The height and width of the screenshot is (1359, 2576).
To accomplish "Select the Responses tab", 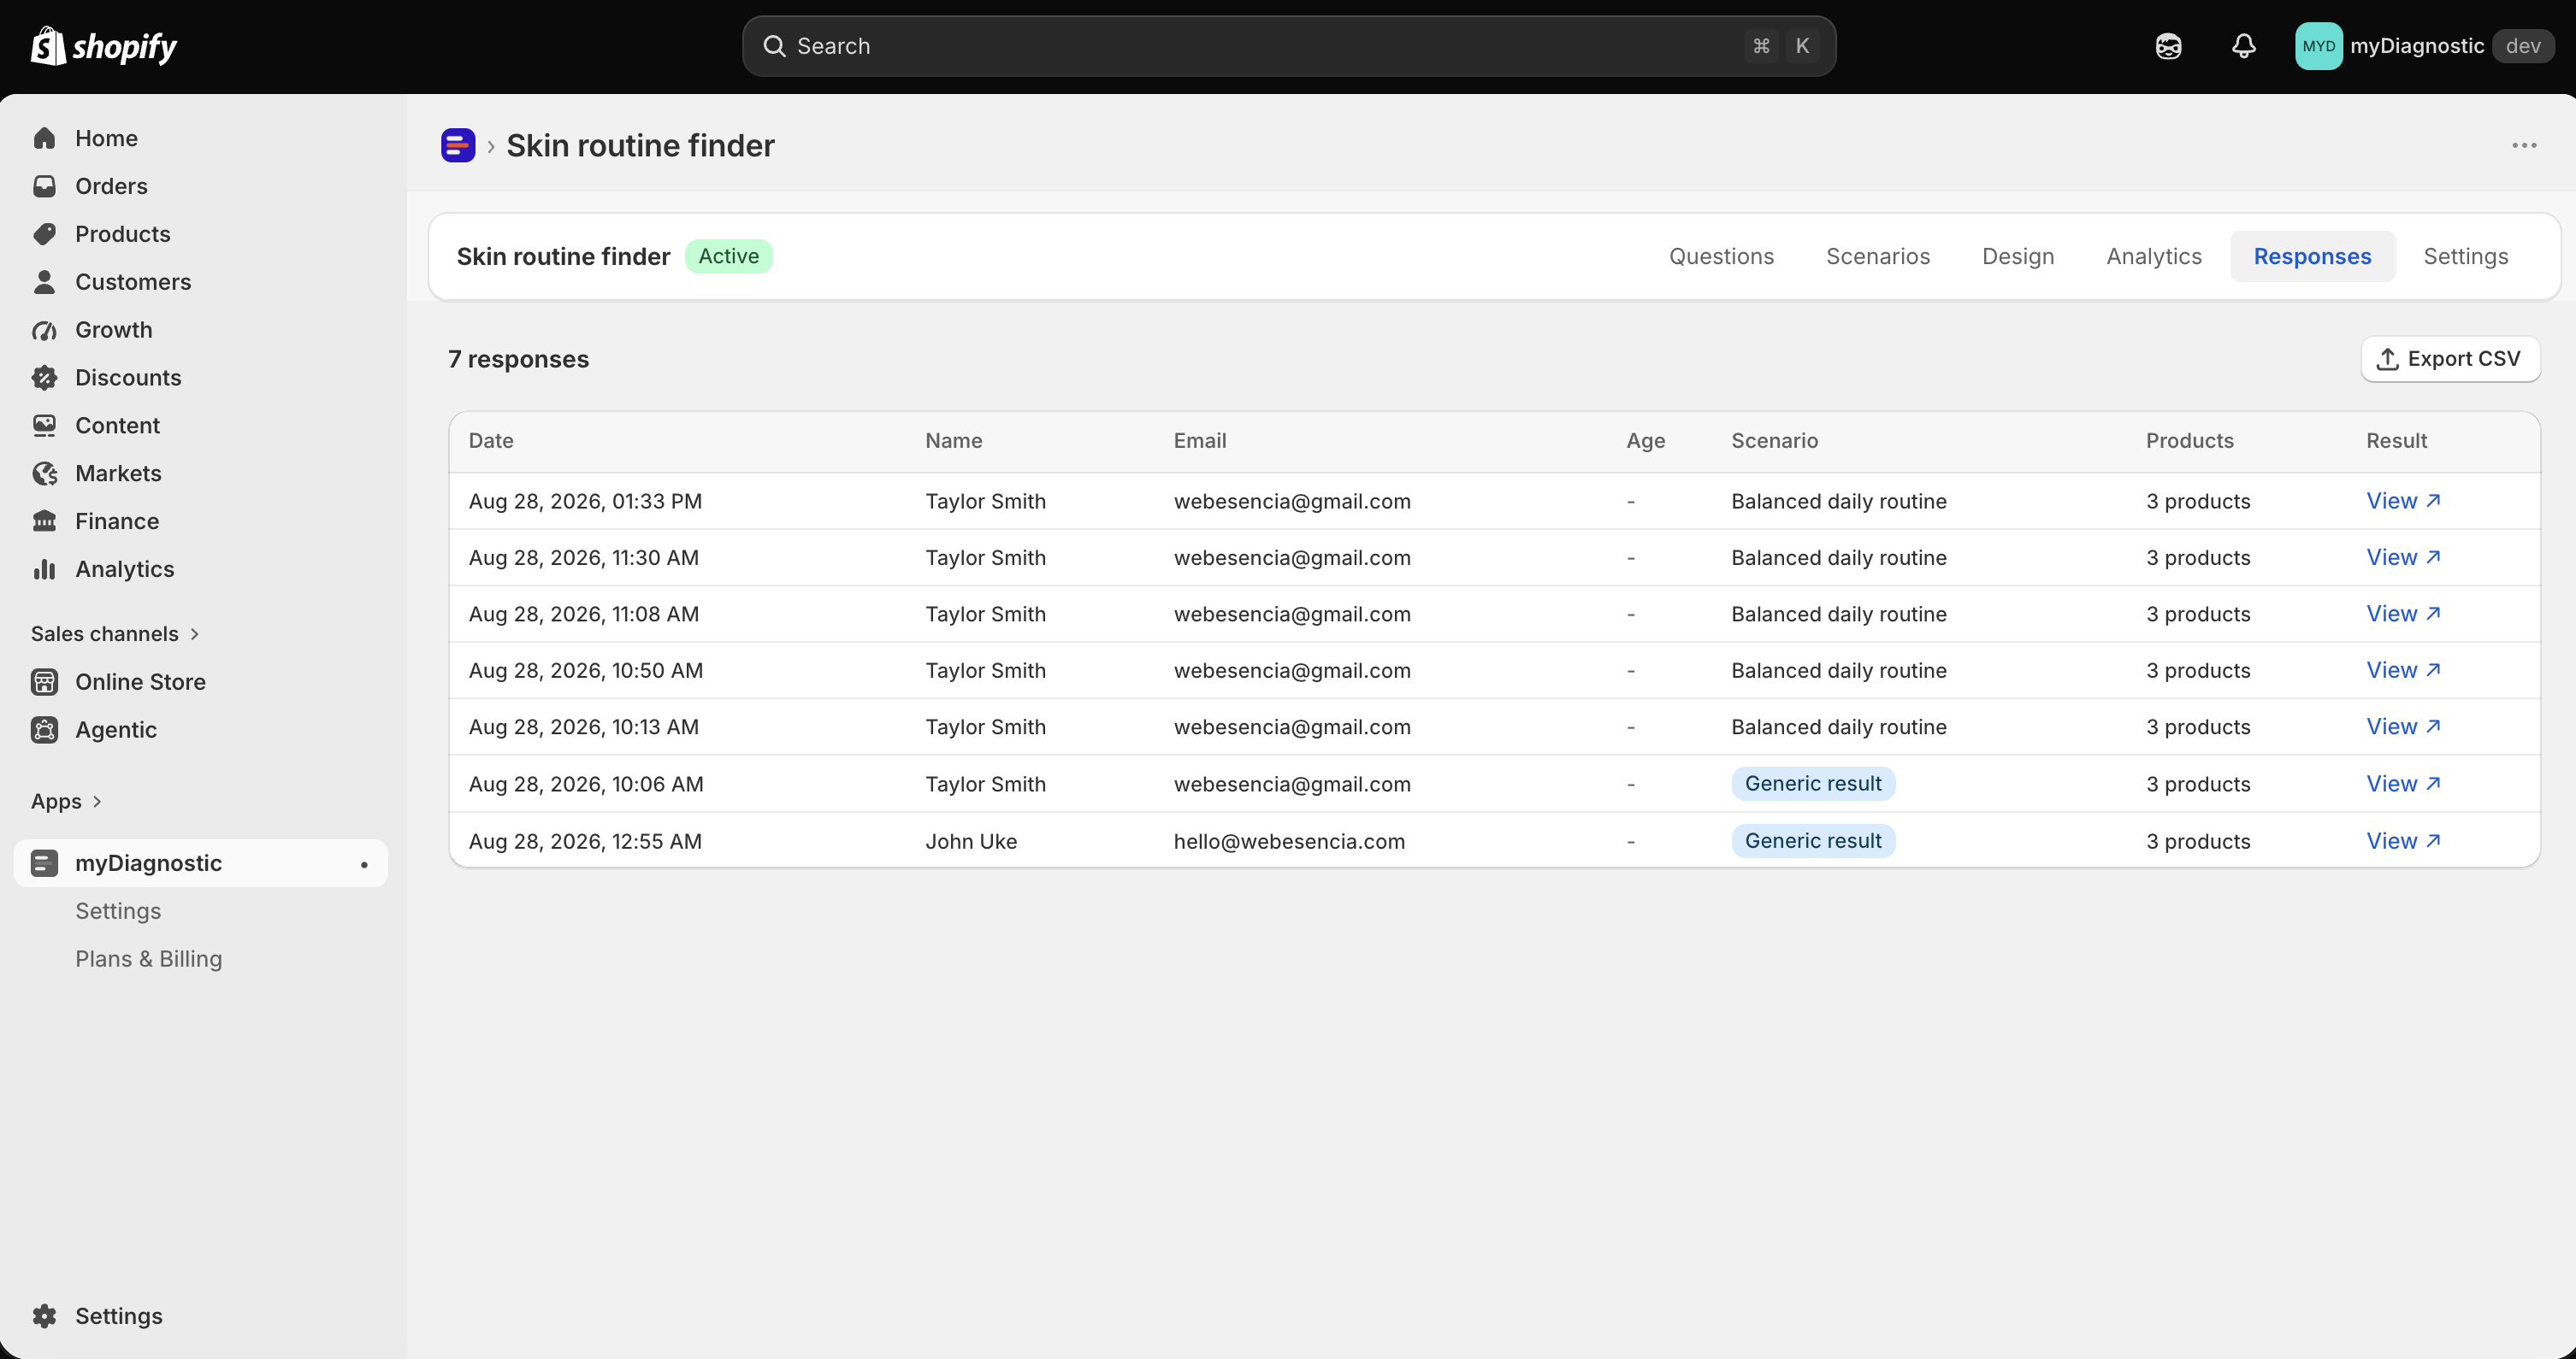I will [x=2312, y=256].
